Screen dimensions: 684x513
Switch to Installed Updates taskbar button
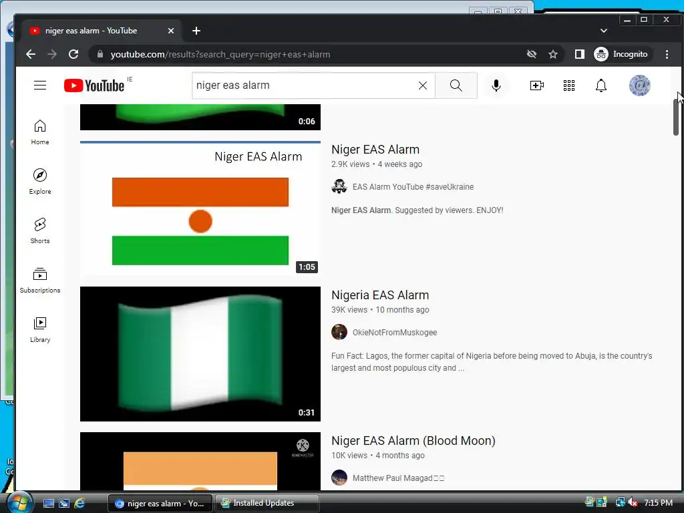coord(267,503)
